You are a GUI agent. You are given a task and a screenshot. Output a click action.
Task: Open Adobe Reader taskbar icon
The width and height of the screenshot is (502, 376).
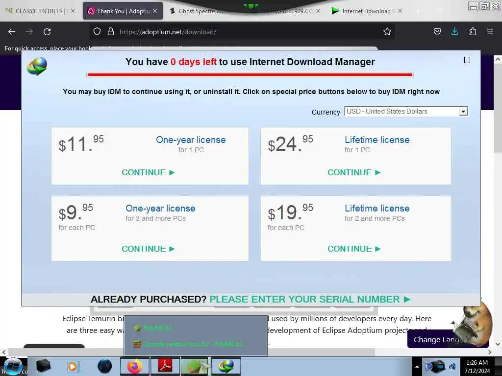pyautogui.click(x=165, y=366)
